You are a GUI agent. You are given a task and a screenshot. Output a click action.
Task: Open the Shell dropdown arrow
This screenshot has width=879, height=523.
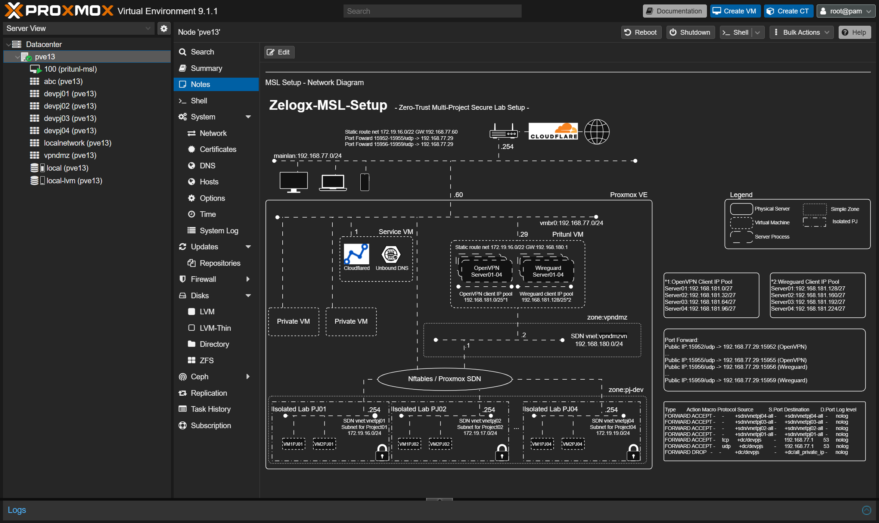coord(758,32)
